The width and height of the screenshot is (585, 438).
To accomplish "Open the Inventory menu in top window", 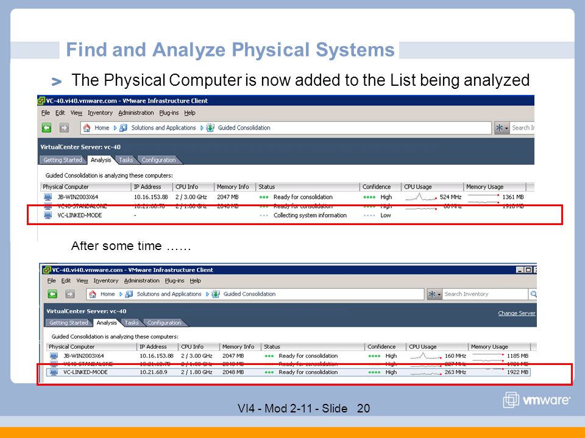I will [100, 113].
